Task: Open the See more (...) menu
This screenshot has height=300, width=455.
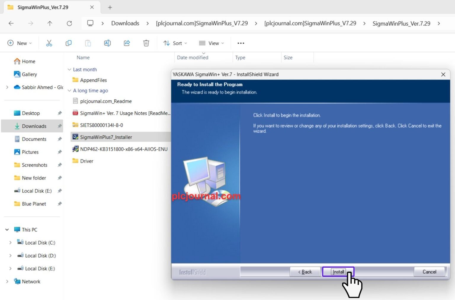Action: coord(240,43)
